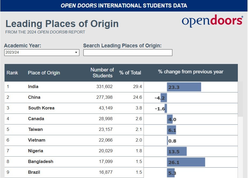Screen dimensions: 248x178
Task: Click the Place of Origin column header
Action: 44,73
